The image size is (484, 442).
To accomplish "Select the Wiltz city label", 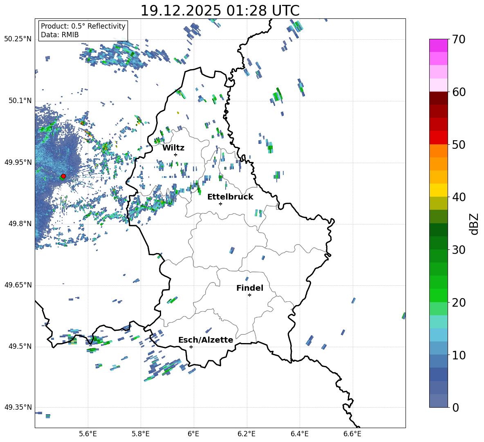I will point(173,148).
